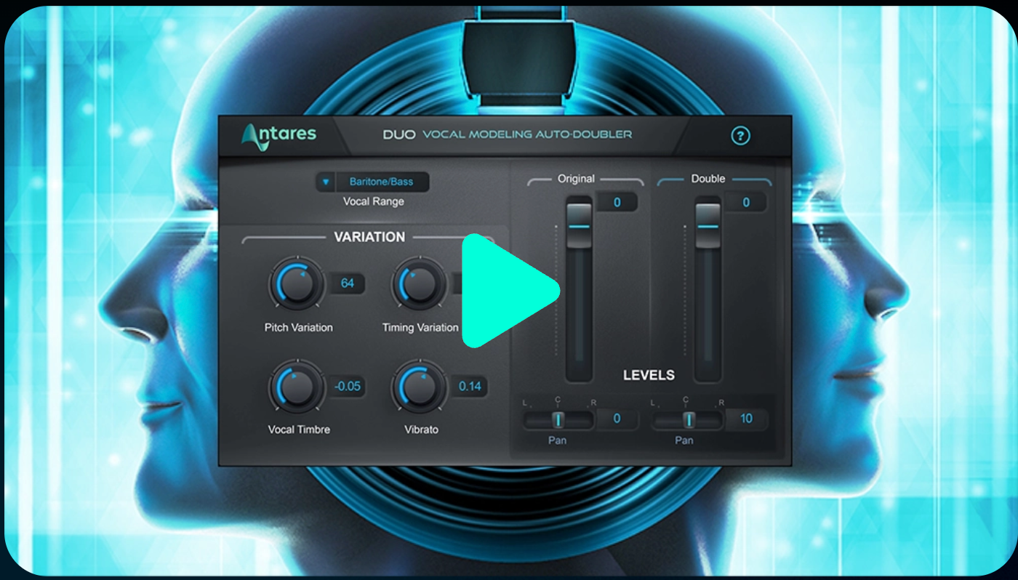Click the LEVELS section label

point(649,375)
